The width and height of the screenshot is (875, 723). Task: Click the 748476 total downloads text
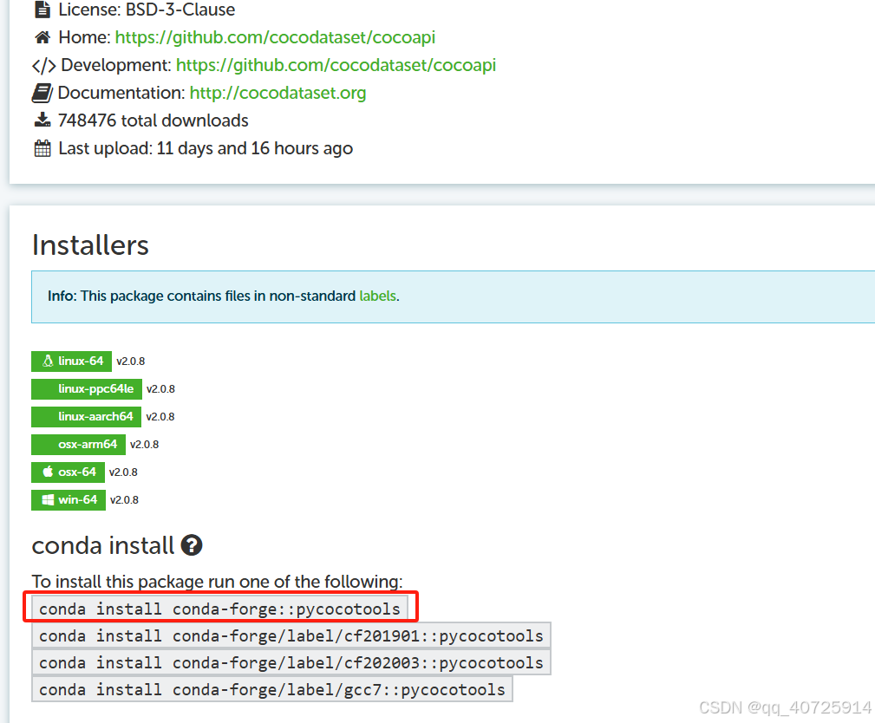click(153, 120)
